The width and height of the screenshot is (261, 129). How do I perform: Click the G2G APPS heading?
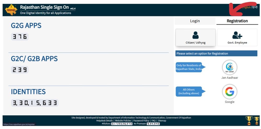(x=26, y=25)
